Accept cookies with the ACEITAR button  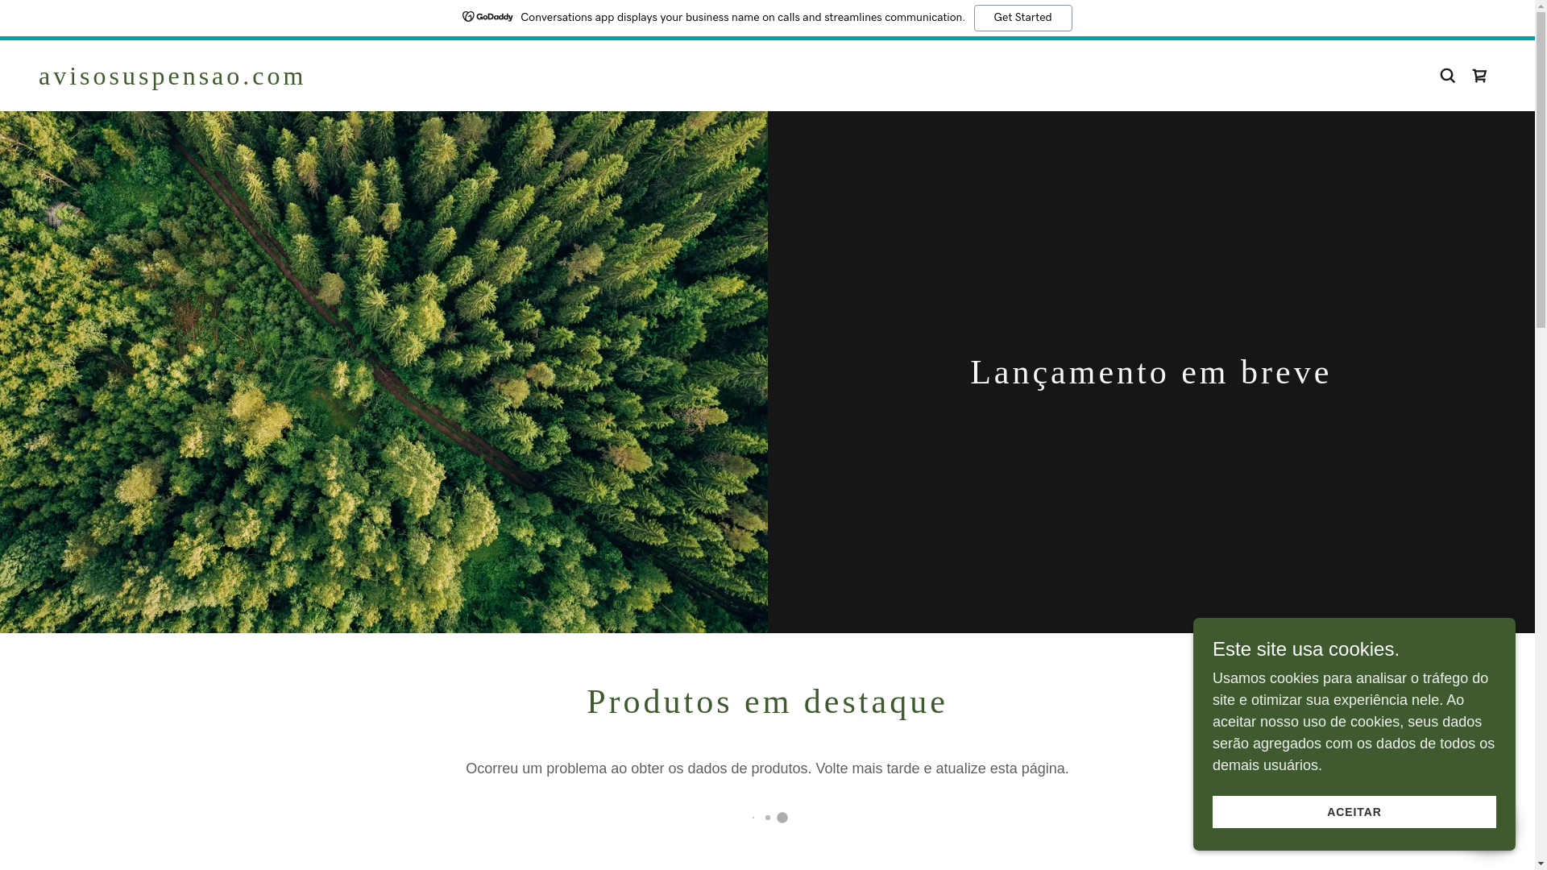pyautogui.click(x=1354, y=812)
